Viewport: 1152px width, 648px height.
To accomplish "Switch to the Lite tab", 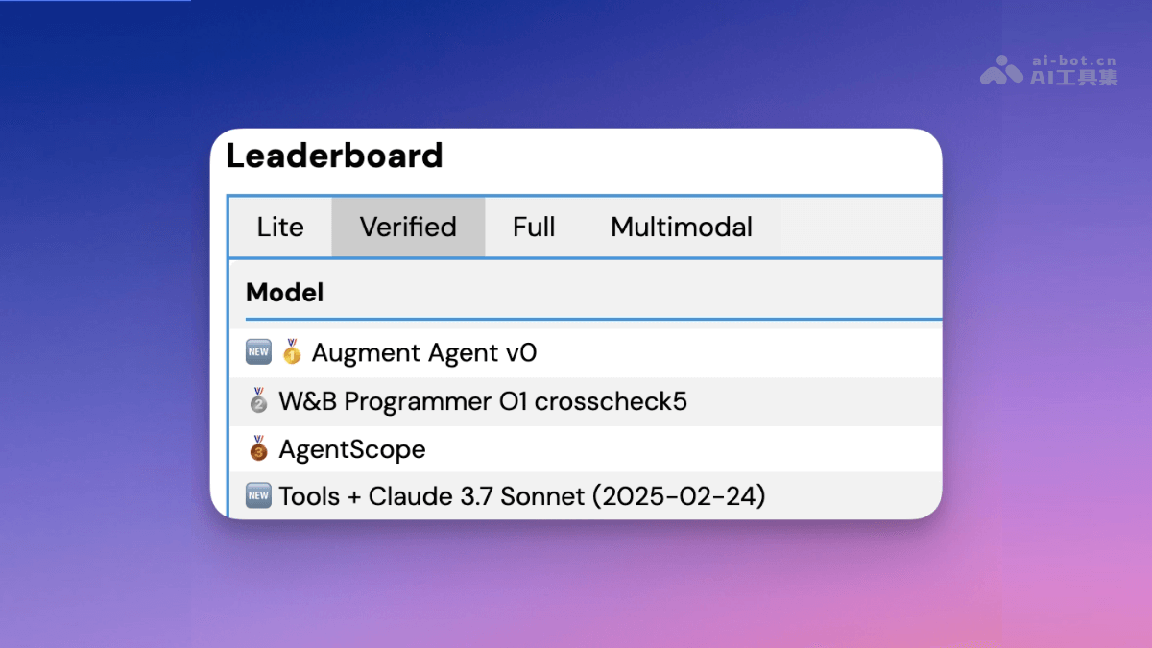I will click(x=279, y=227).
